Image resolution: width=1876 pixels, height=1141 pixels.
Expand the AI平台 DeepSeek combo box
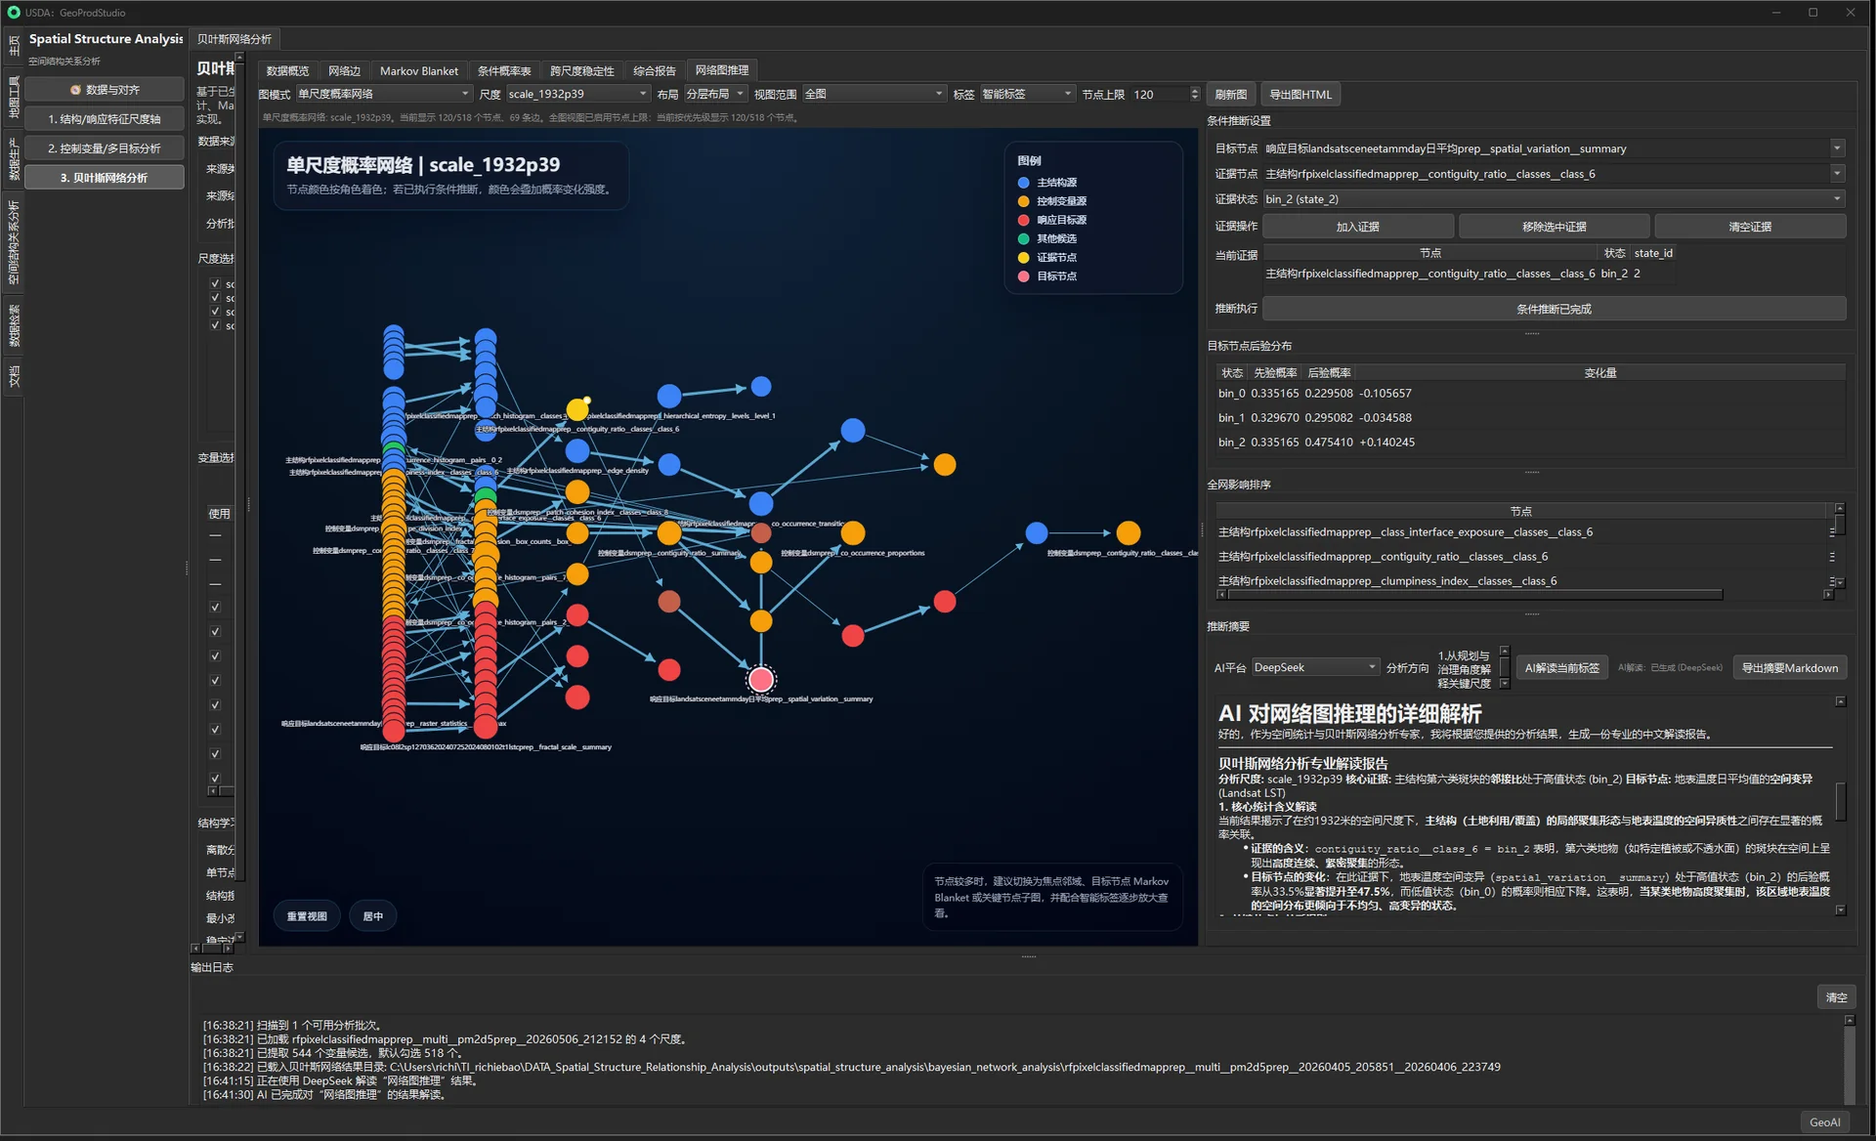coord(1315,667)
